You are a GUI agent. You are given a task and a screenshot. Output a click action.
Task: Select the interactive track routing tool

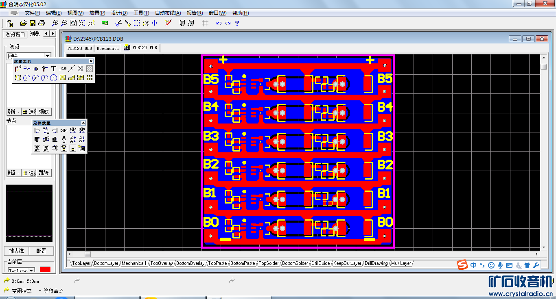pos(18,69)
